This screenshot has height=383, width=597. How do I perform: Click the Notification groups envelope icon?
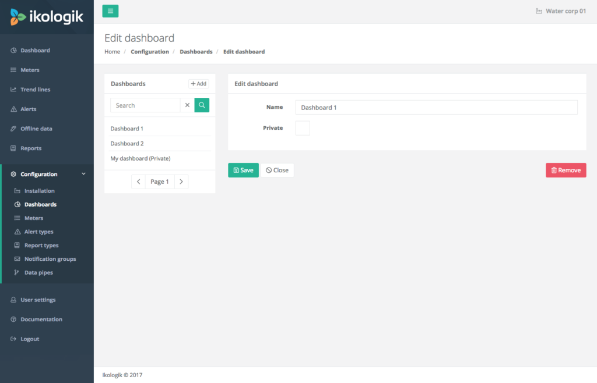(17, 259)
